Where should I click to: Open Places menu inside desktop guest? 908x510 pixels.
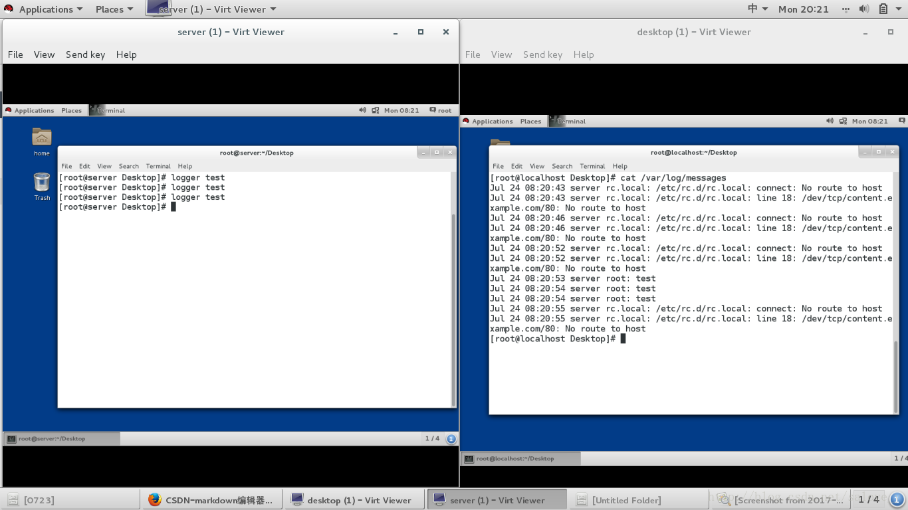530,121
